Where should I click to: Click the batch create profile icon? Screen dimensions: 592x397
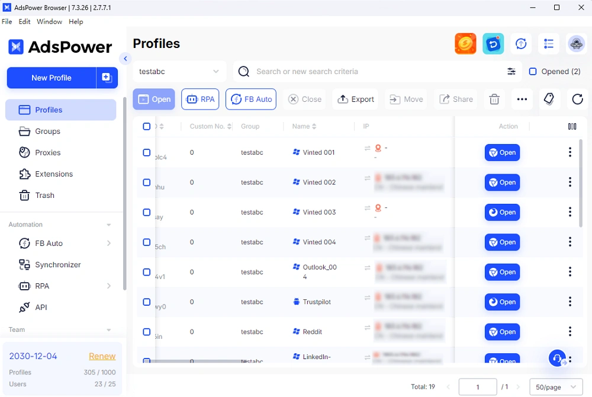107,78
